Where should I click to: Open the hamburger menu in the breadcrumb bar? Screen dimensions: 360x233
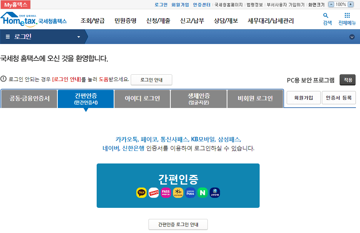coord(7,37)
